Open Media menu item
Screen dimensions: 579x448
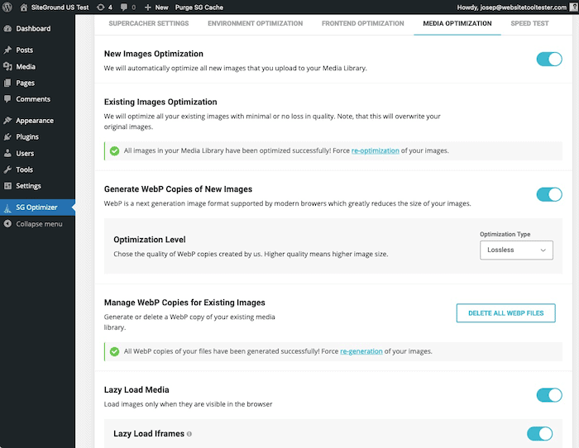click(x=26, y=66)
